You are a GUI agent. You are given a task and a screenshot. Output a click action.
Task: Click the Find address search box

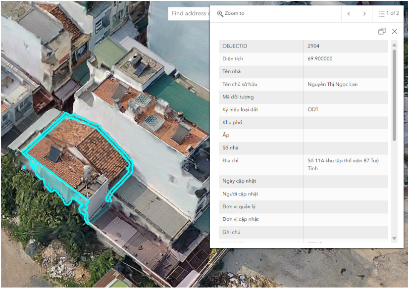[188, 13]
